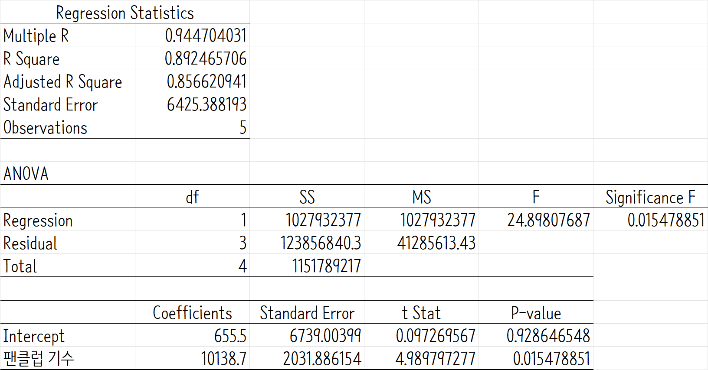The image size is (708, 370).
Task: Select the t Stat column header
Action: pos(421,313)
